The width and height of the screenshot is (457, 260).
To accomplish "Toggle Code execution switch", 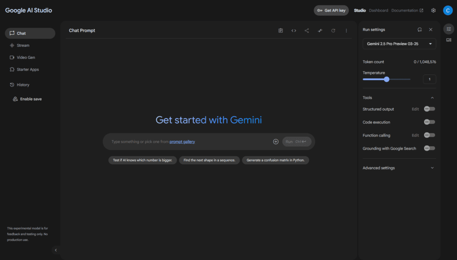I will (429, 122).
